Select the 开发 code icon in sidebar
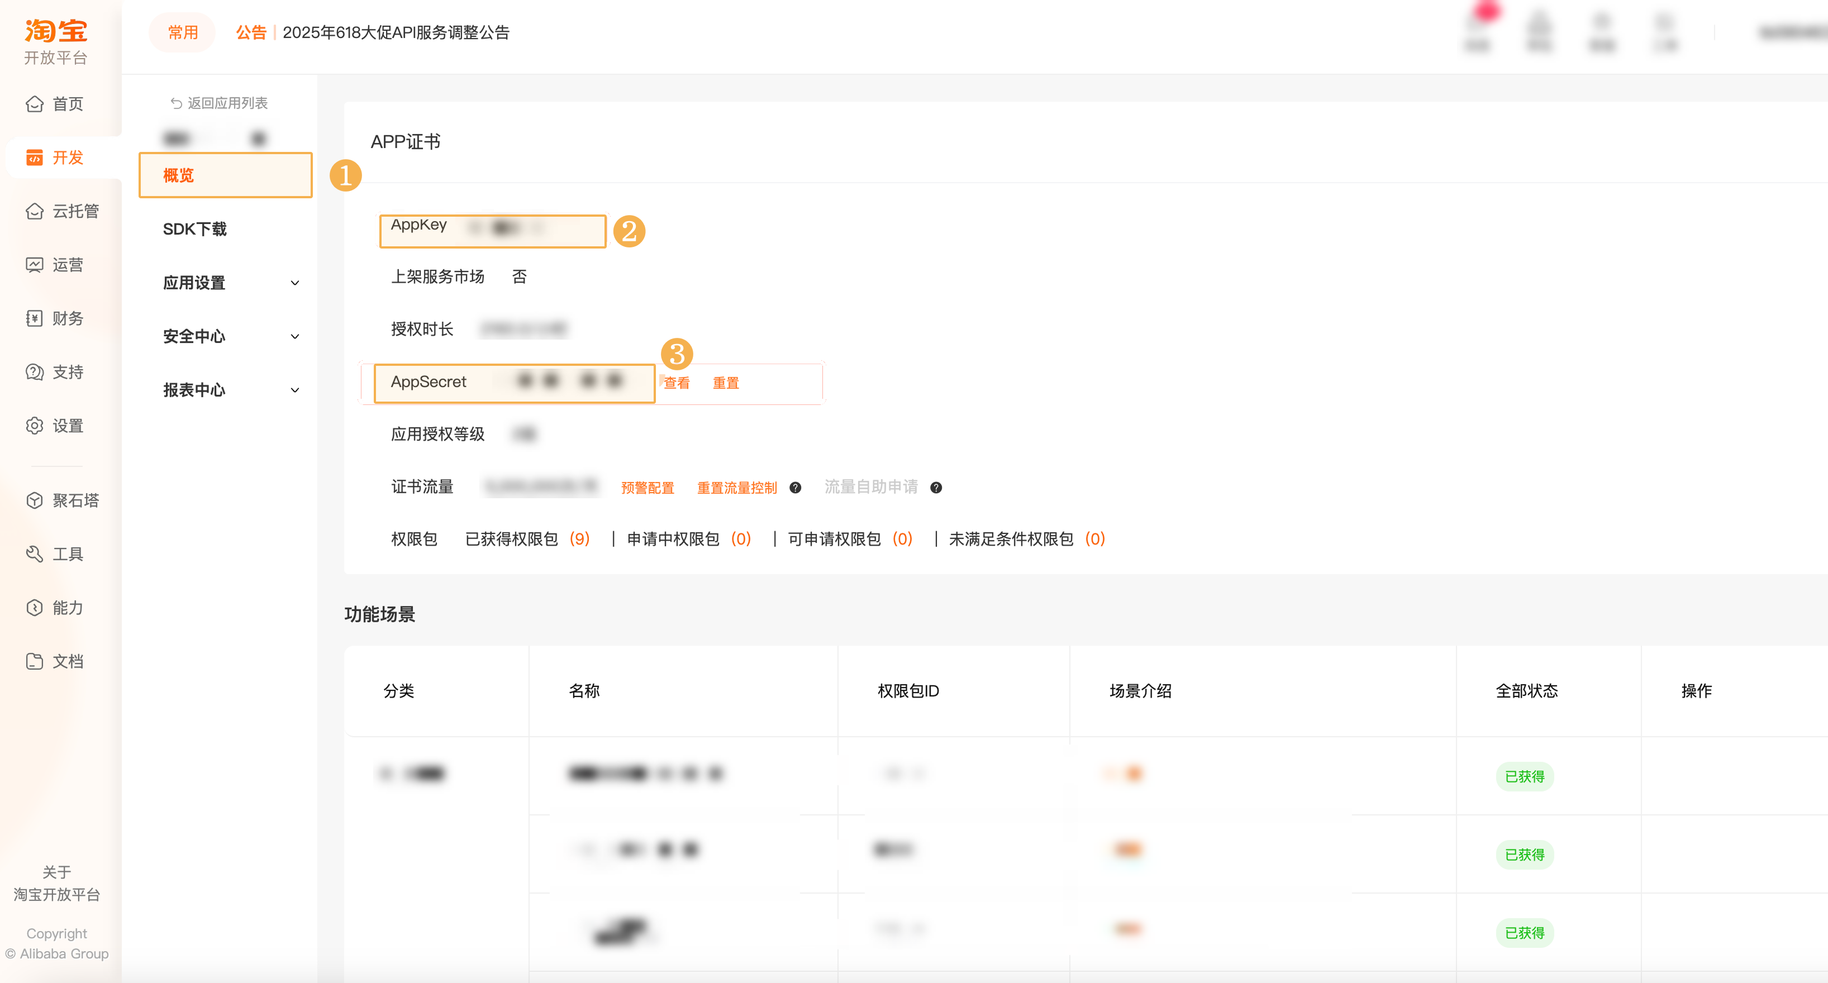The height and width of the screenshot is (983, 1828). [x=34, y=158]
